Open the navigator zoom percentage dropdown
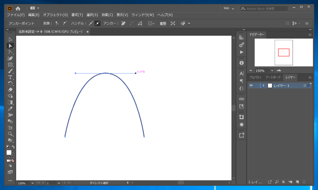Image resolution: width=318 pixels, height=190 pixels. 272,71
